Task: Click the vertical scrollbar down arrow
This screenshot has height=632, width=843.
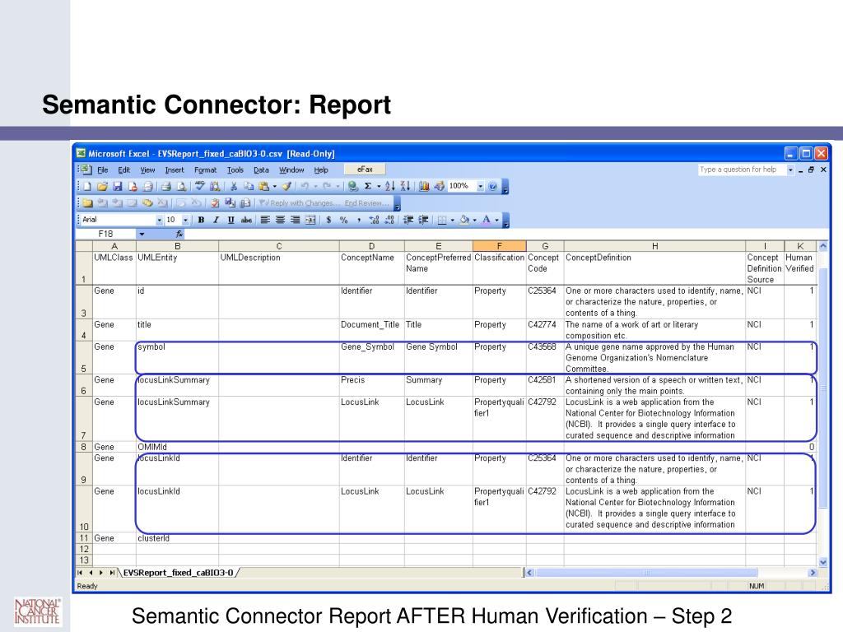Action: [x=823, y=562]
